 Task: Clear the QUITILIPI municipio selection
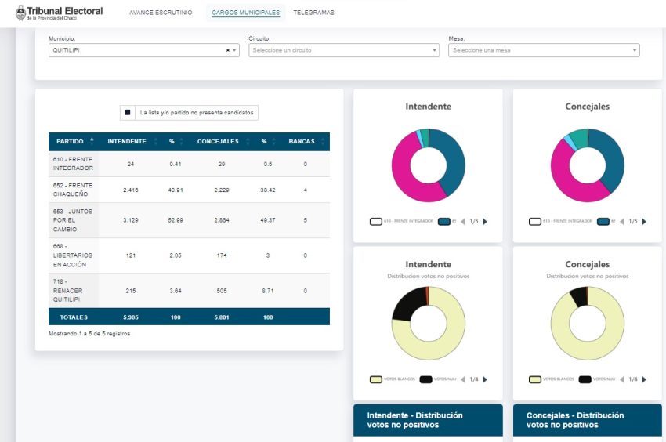(x=228, y=50)
